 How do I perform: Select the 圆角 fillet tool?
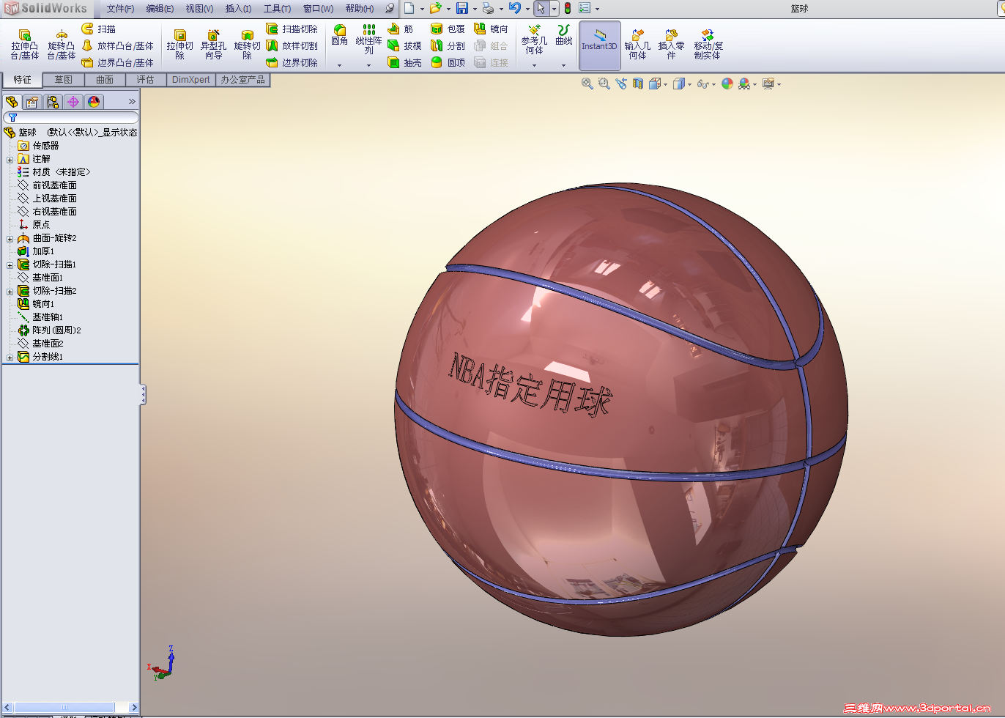[339, 35]
